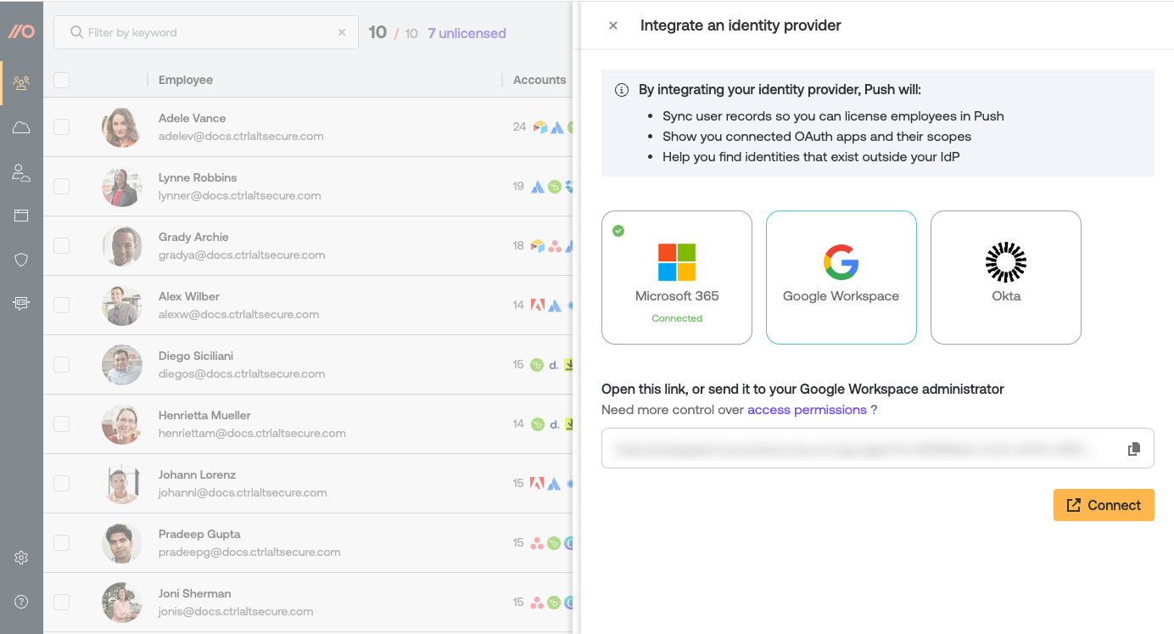Image resolution: width=1174 pixels, height=634 pixels.
Task: Open the name Pradeep Gupta
Action: tap(199, 534)
